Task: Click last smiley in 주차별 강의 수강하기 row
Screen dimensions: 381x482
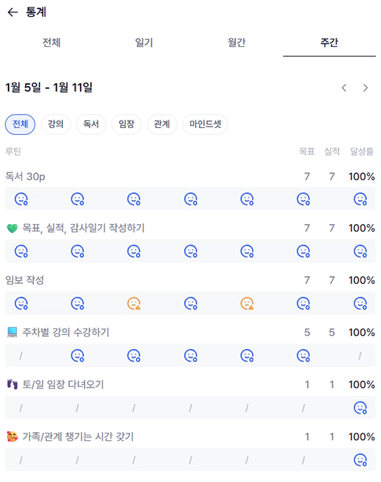Action: (x=303, y=355)
